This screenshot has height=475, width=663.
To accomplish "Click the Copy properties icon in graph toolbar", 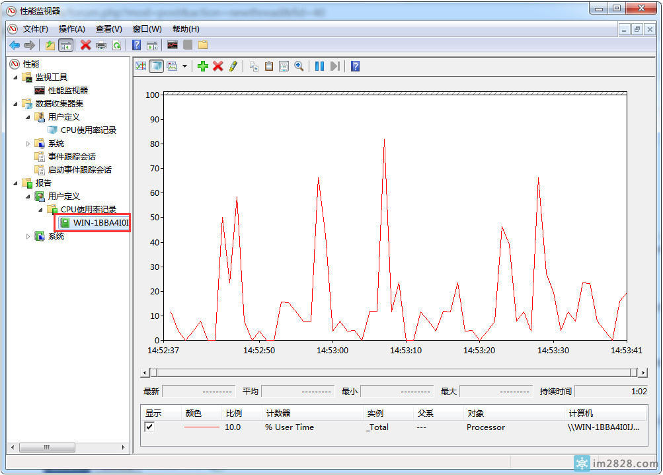I will 254,66.
